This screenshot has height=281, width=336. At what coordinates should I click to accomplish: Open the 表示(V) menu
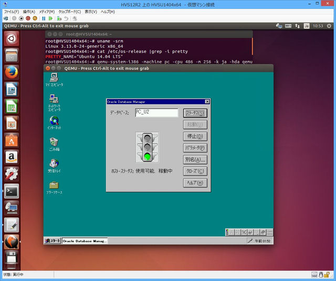click(x=91, y=12)
